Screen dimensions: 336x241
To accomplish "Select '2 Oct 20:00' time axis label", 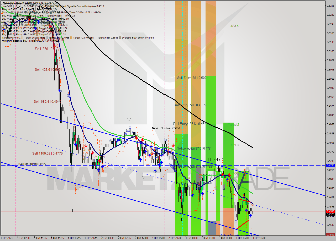I will 175,238.
